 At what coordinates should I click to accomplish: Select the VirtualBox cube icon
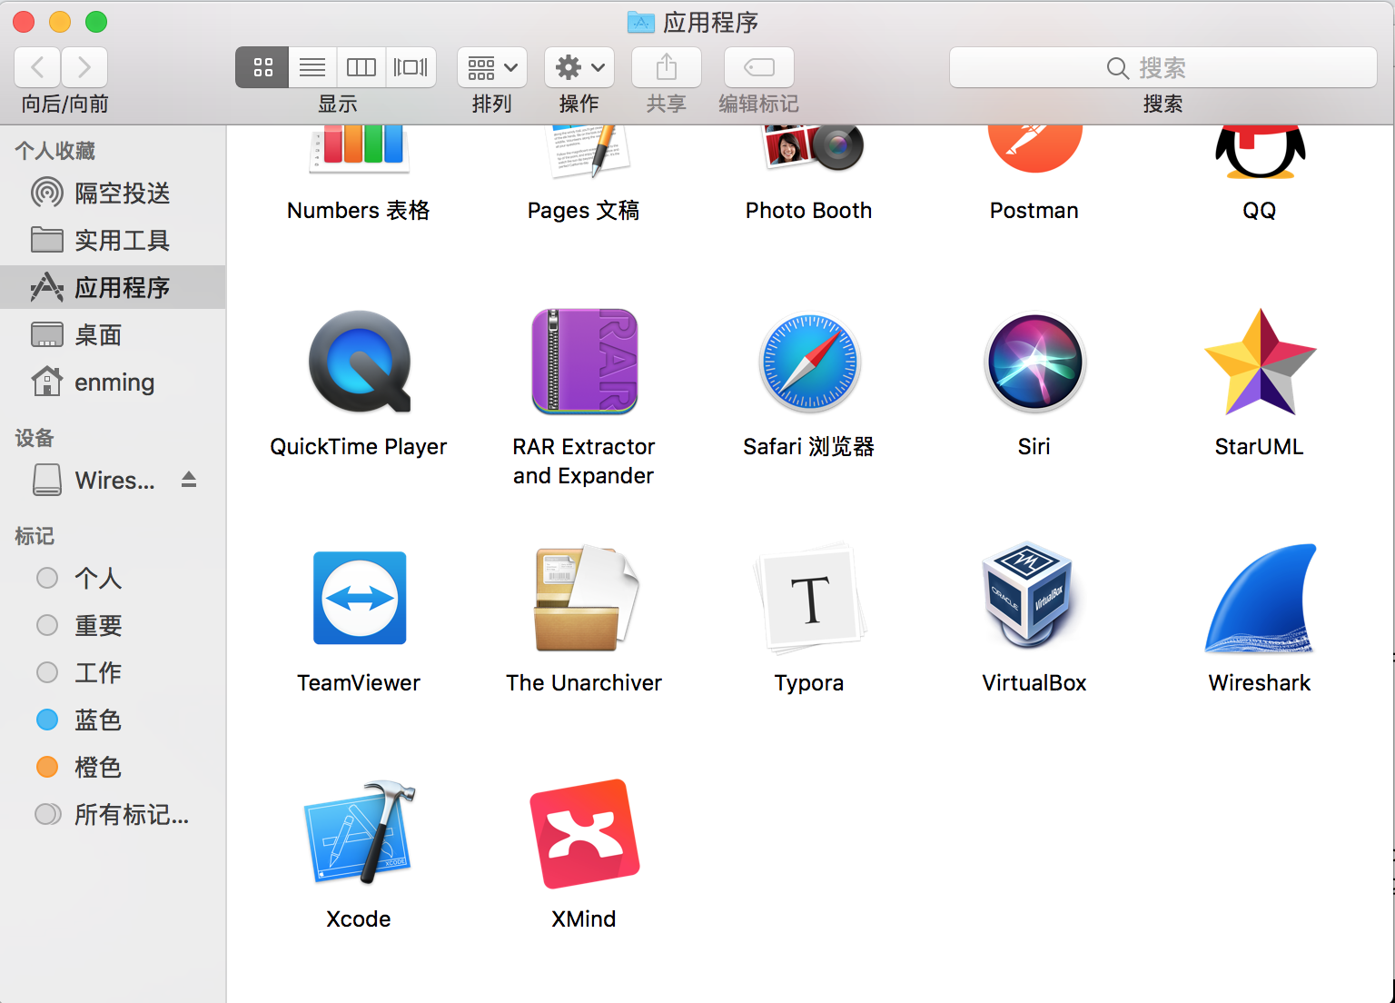(1030, 595)
